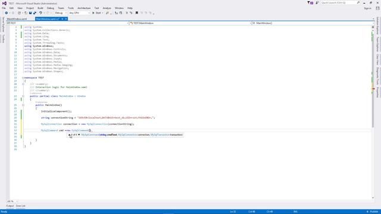The image size is (381, 214).
Task: Click the Navigate Backward toolbar icon
Action: pos(7,13)
